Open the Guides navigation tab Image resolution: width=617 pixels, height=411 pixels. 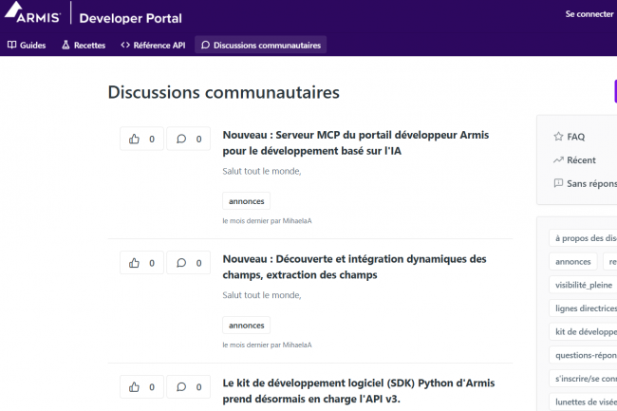point(27,45)
